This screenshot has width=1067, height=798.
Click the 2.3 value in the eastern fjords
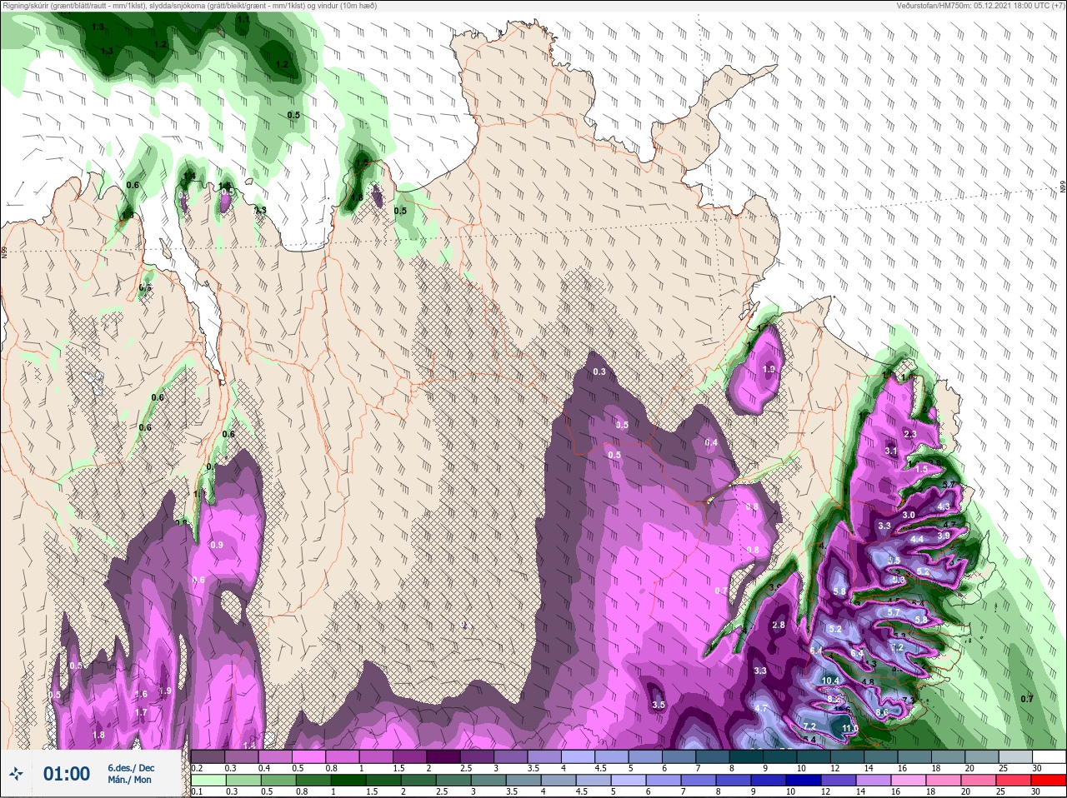point(910,434)
